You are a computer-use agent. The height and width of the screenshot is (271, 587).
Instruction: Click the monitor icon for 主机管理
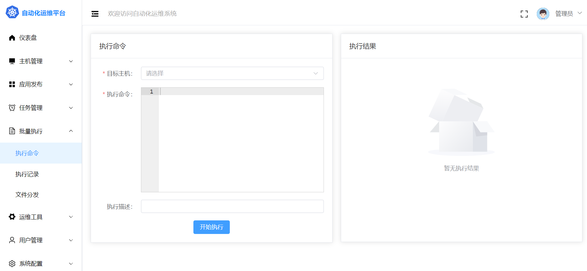(x=12, y=61)
